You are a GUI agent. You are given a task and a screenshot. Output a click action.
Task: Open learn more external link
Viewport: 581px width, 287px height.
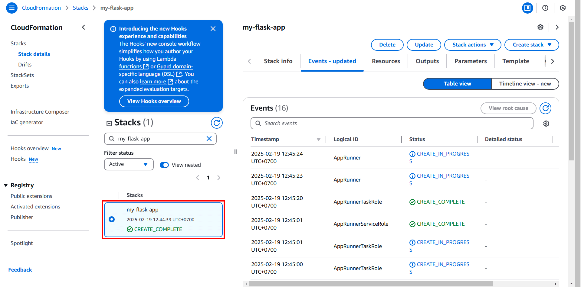pyautogui.click(x=156, y=82)
